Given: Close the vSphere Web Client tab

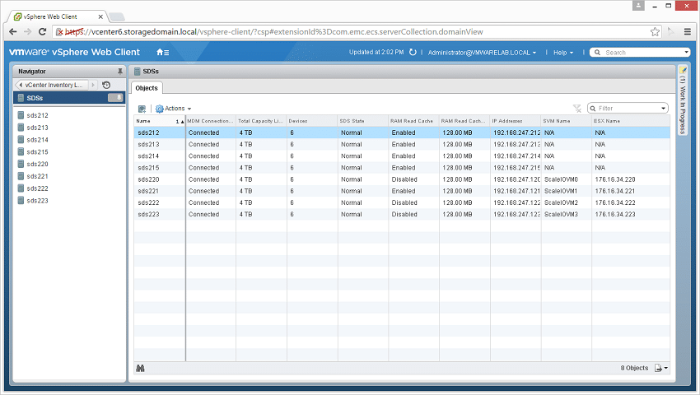Looking at the screenshot, I should point(100,17).
